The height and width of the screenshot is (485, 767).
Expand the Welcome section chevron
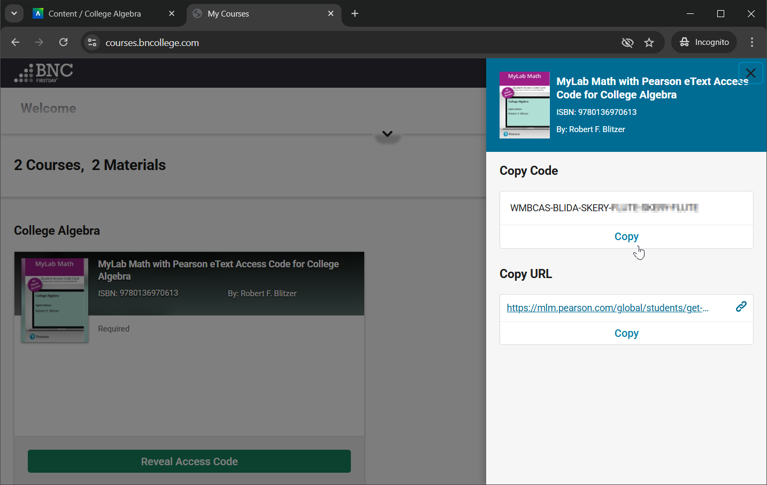click(x=387, y=134)
